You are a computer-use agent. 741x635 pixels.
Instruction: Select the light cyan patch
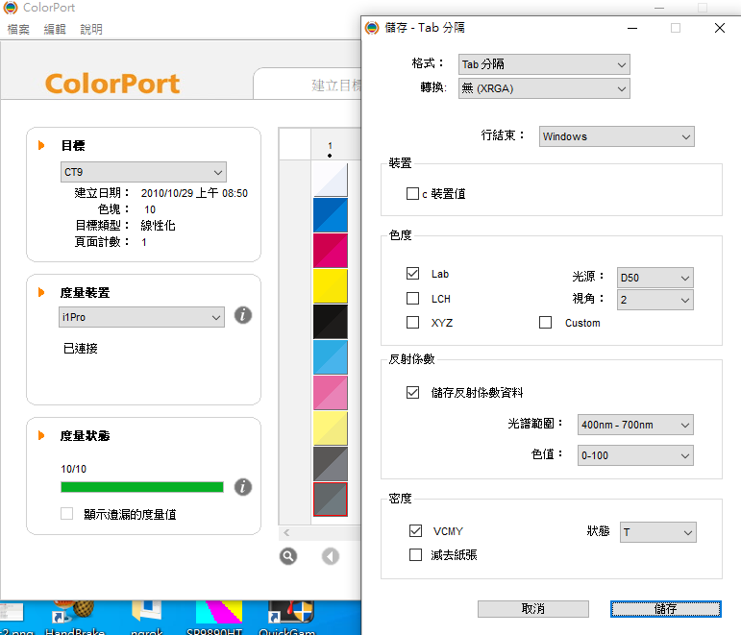point(331,357)
